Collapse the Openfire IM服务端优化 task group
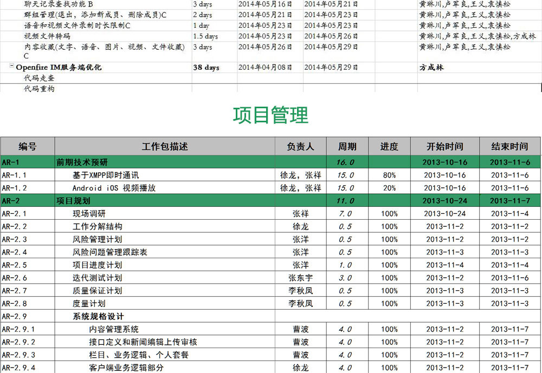This screenshot has width=542, height=373. pyautogui.click(x=12, y=66)
